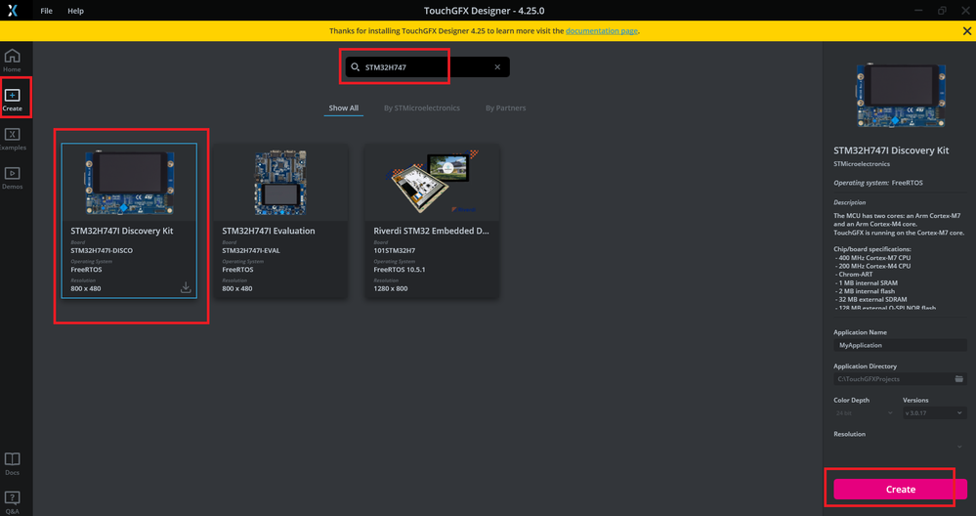Switch to By Partners tab

[x=505, y=107]
